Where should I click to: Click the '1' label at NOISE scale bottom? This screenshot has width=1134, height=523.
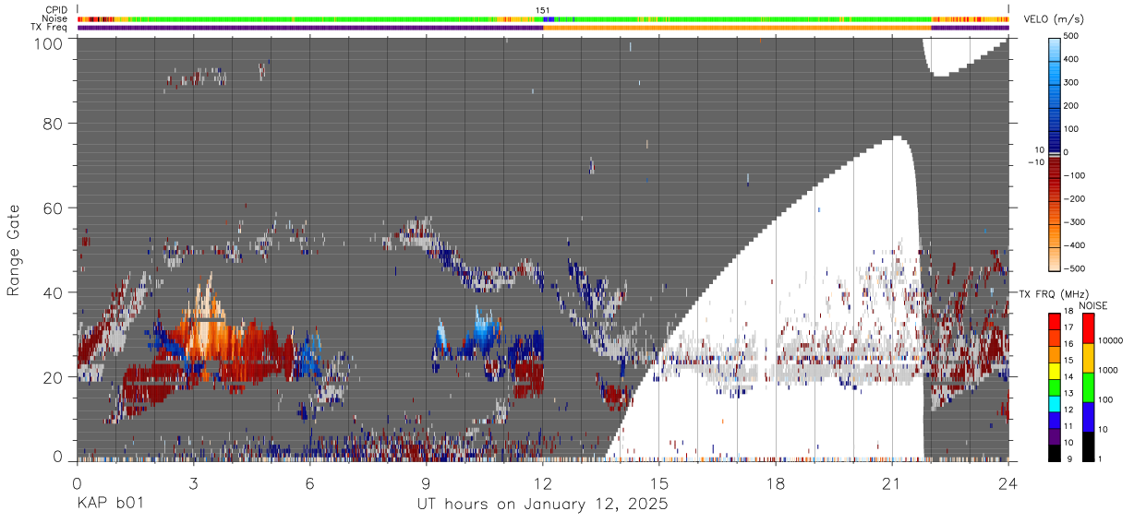click(1101, 459)
